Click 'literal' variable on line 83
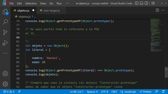Screen dimensions: 168x94 [38, 50]
